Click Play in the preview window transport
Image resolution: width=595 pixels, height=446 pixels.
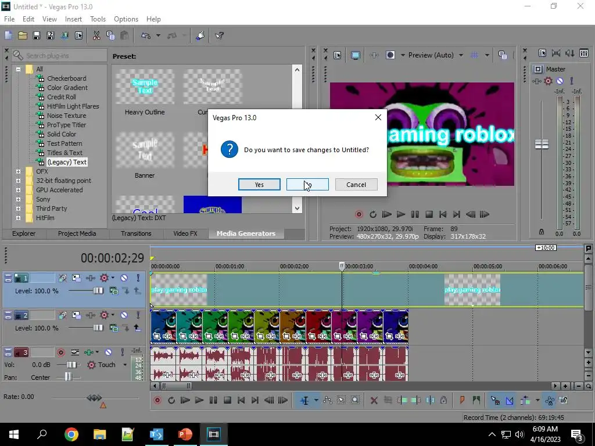click(401, 214)
